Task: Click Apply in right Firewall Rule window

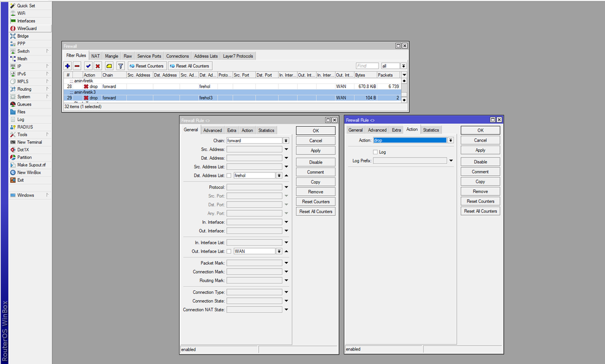Action: click(x=480, y=150)
